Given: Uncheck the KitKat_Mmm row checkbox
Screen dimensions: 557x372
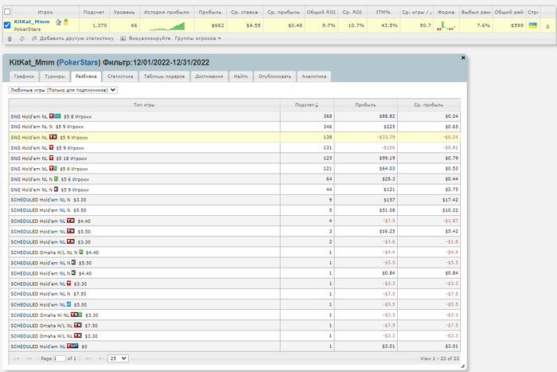Looking at the screenshot, I should coord(7,25).
